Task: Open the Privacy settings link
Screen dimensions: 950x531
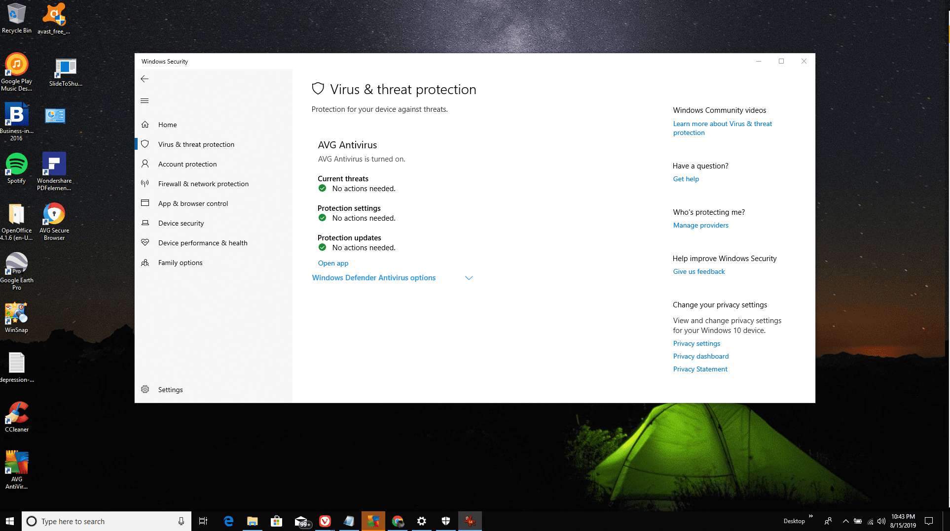Action: point(696,343)
